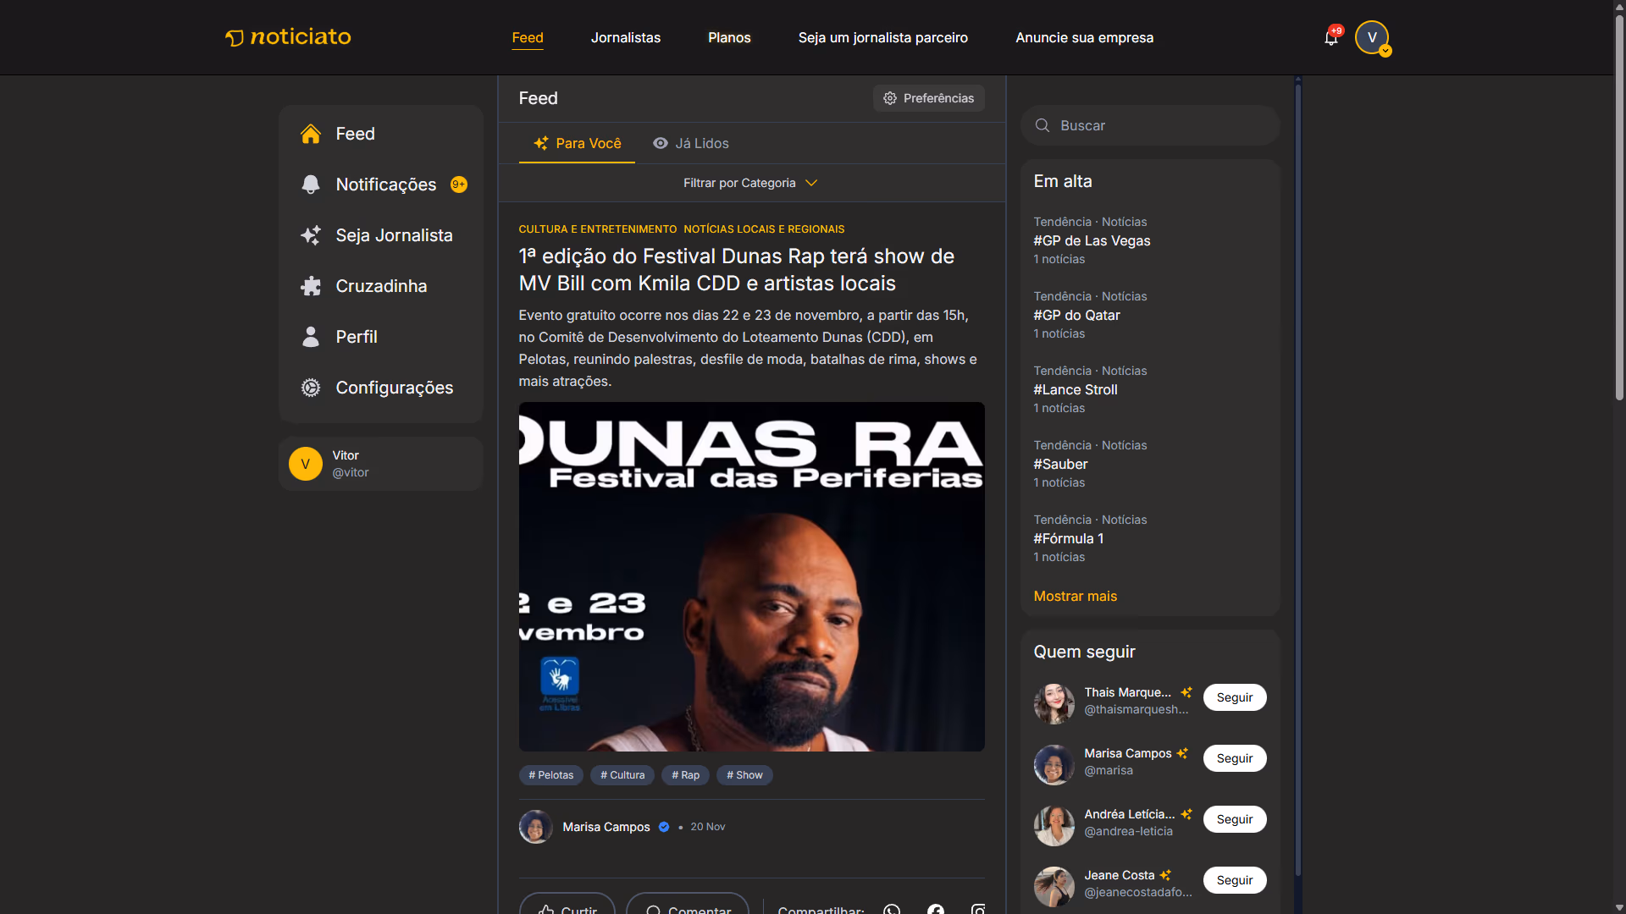This screenshot has width=1626, height=914.
Task: Follow Andréa Letícia with Seguir button
Action: pos(1234,819)
